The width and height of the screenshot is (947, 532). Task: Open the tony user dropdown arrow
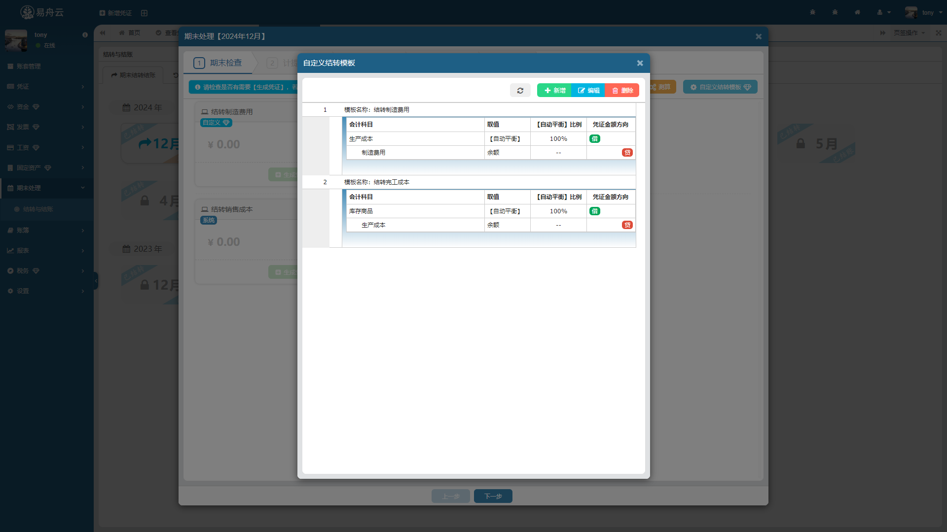(x=941, y=13)
